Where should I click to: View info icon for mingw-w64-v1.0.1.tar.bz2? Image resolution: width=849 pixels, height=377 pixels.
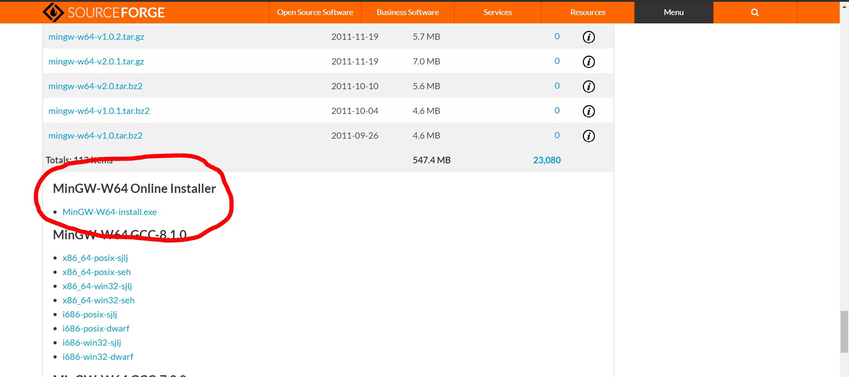[589, 111]
